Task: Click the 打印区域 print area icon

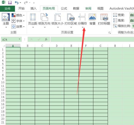Action: click(71, 17)
